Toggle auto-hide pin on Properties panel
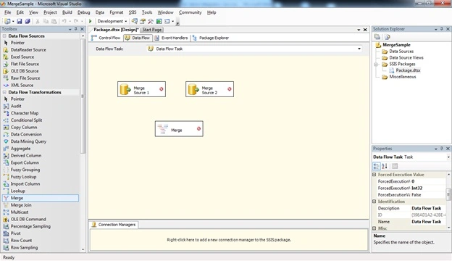The height and width of the screenshot is (261, 452). 442,149
